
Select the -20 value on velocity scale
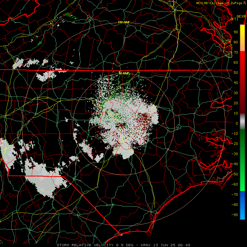(235, 144)
